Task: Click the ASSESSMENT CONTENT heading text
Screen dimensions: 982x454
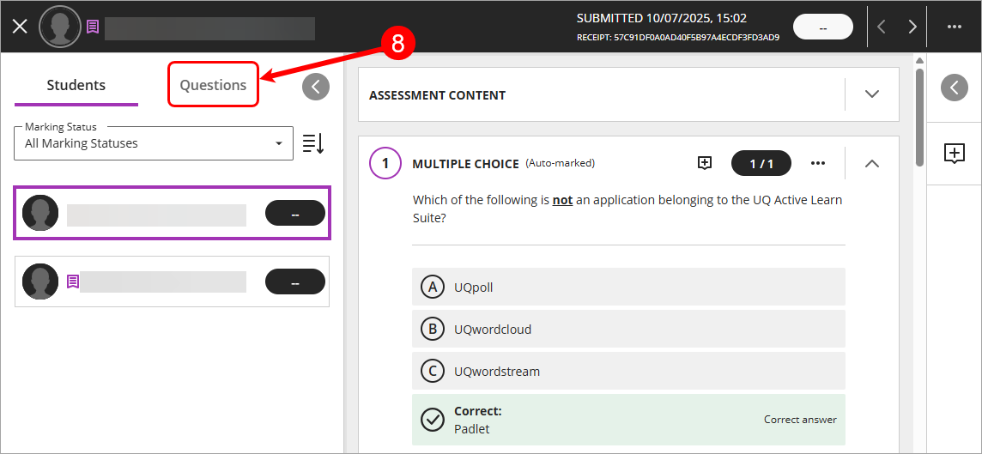Action: tap(437, 95)
